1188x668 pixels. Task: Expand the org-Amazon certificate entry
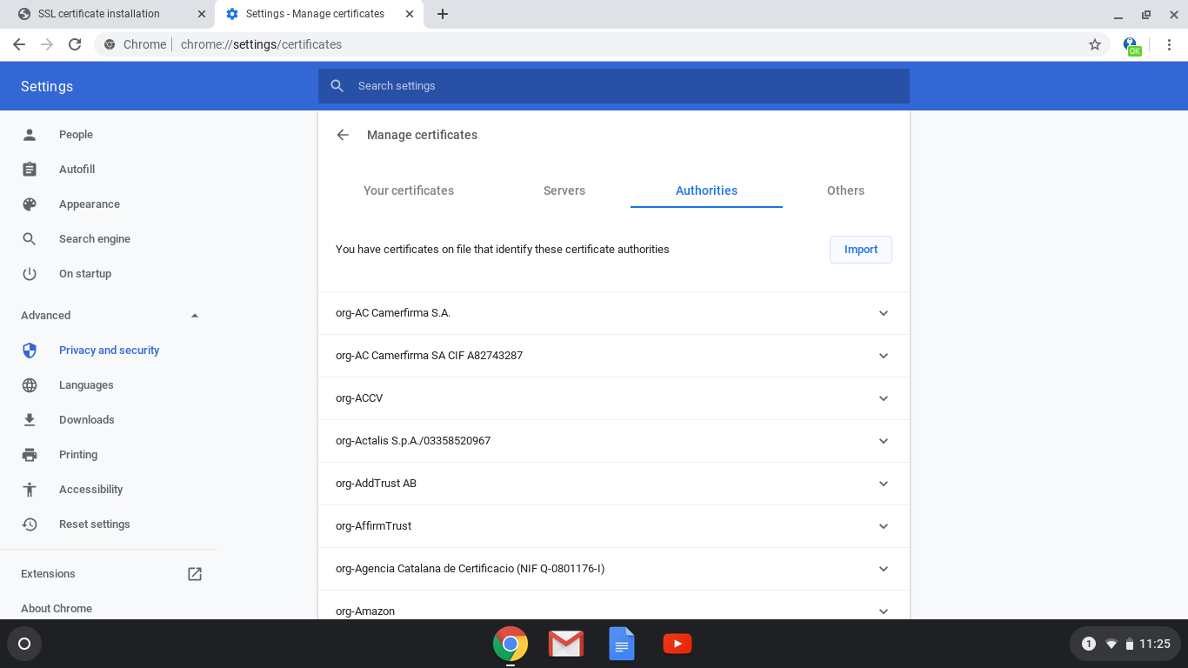[x=883, y=611]
